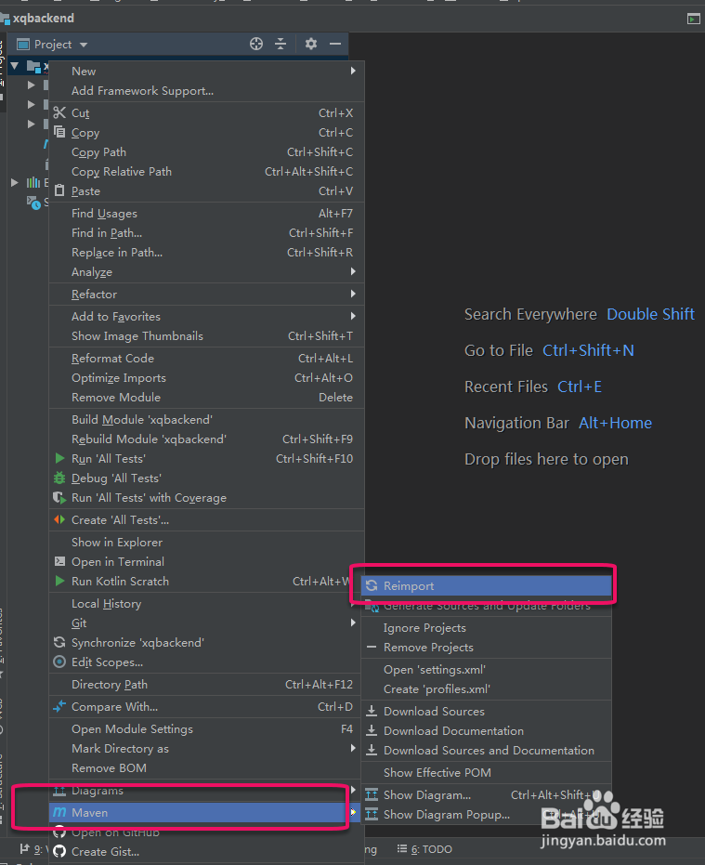Run 'All Tests' from context menu
The width and height of the screenshot is (705, 865).
pyautogui.click(x=109, y=458)
